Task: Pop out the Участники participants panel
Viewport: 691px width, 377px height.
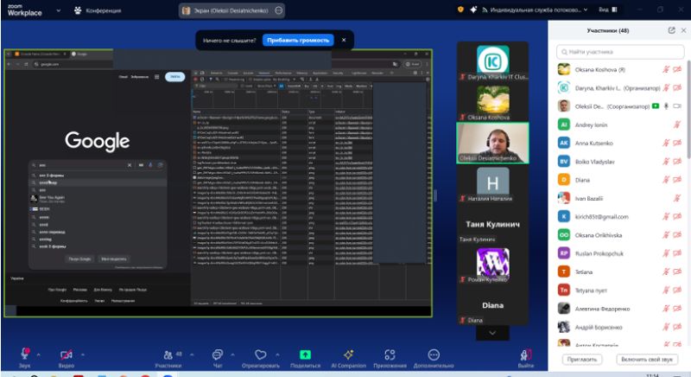Action: (671, 30)
